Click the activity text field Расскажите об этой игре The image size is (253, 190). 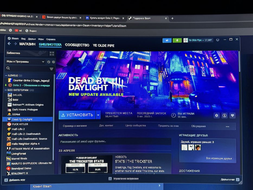115,141
